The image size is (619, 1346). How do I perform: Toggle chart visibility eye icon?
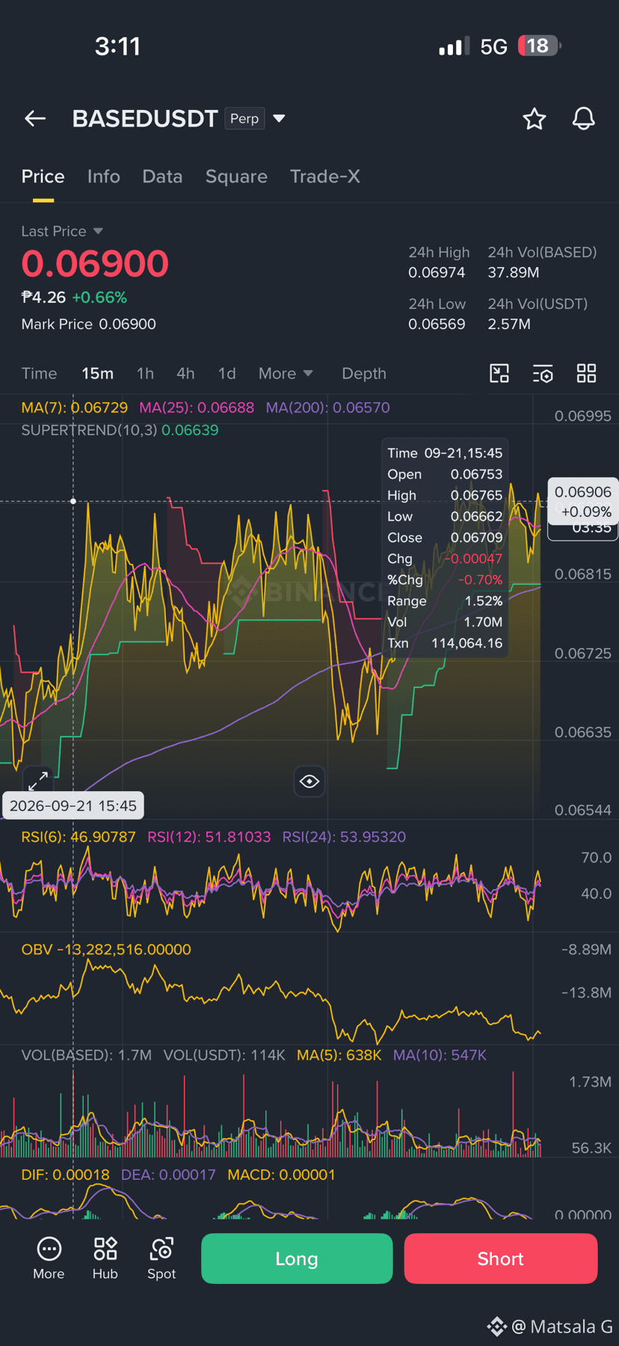click(x=309, y=781)
